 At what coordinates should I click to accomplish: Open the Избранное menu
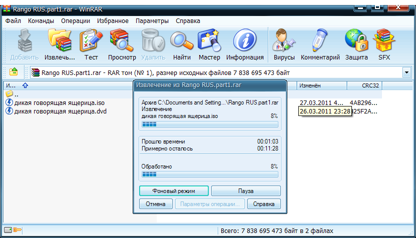pyautogui.click(x=113, y=21)
